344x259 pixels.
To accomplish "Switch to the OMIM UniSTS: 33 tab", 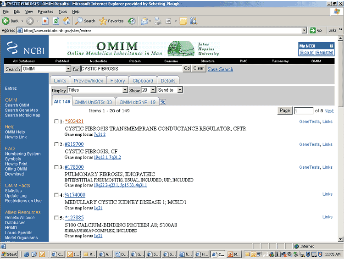I will [93, 102].
